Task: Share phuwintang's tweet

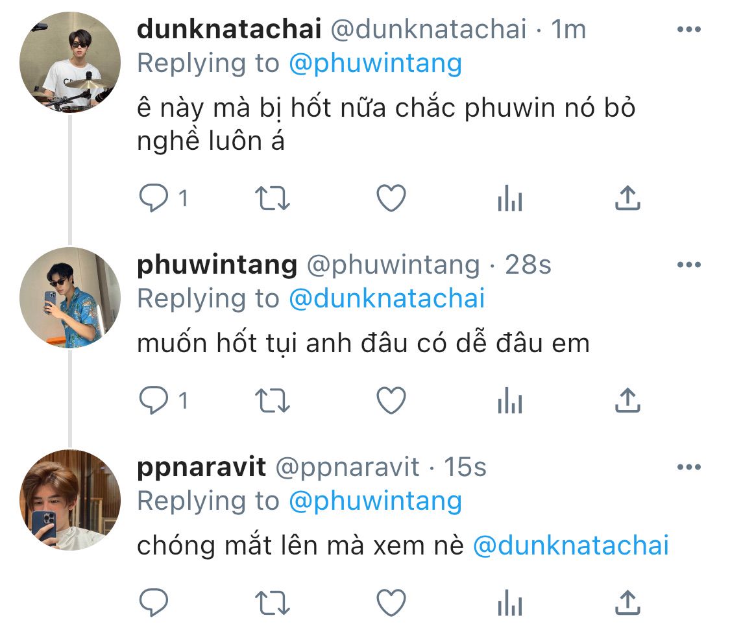Action: click(627, 401)
